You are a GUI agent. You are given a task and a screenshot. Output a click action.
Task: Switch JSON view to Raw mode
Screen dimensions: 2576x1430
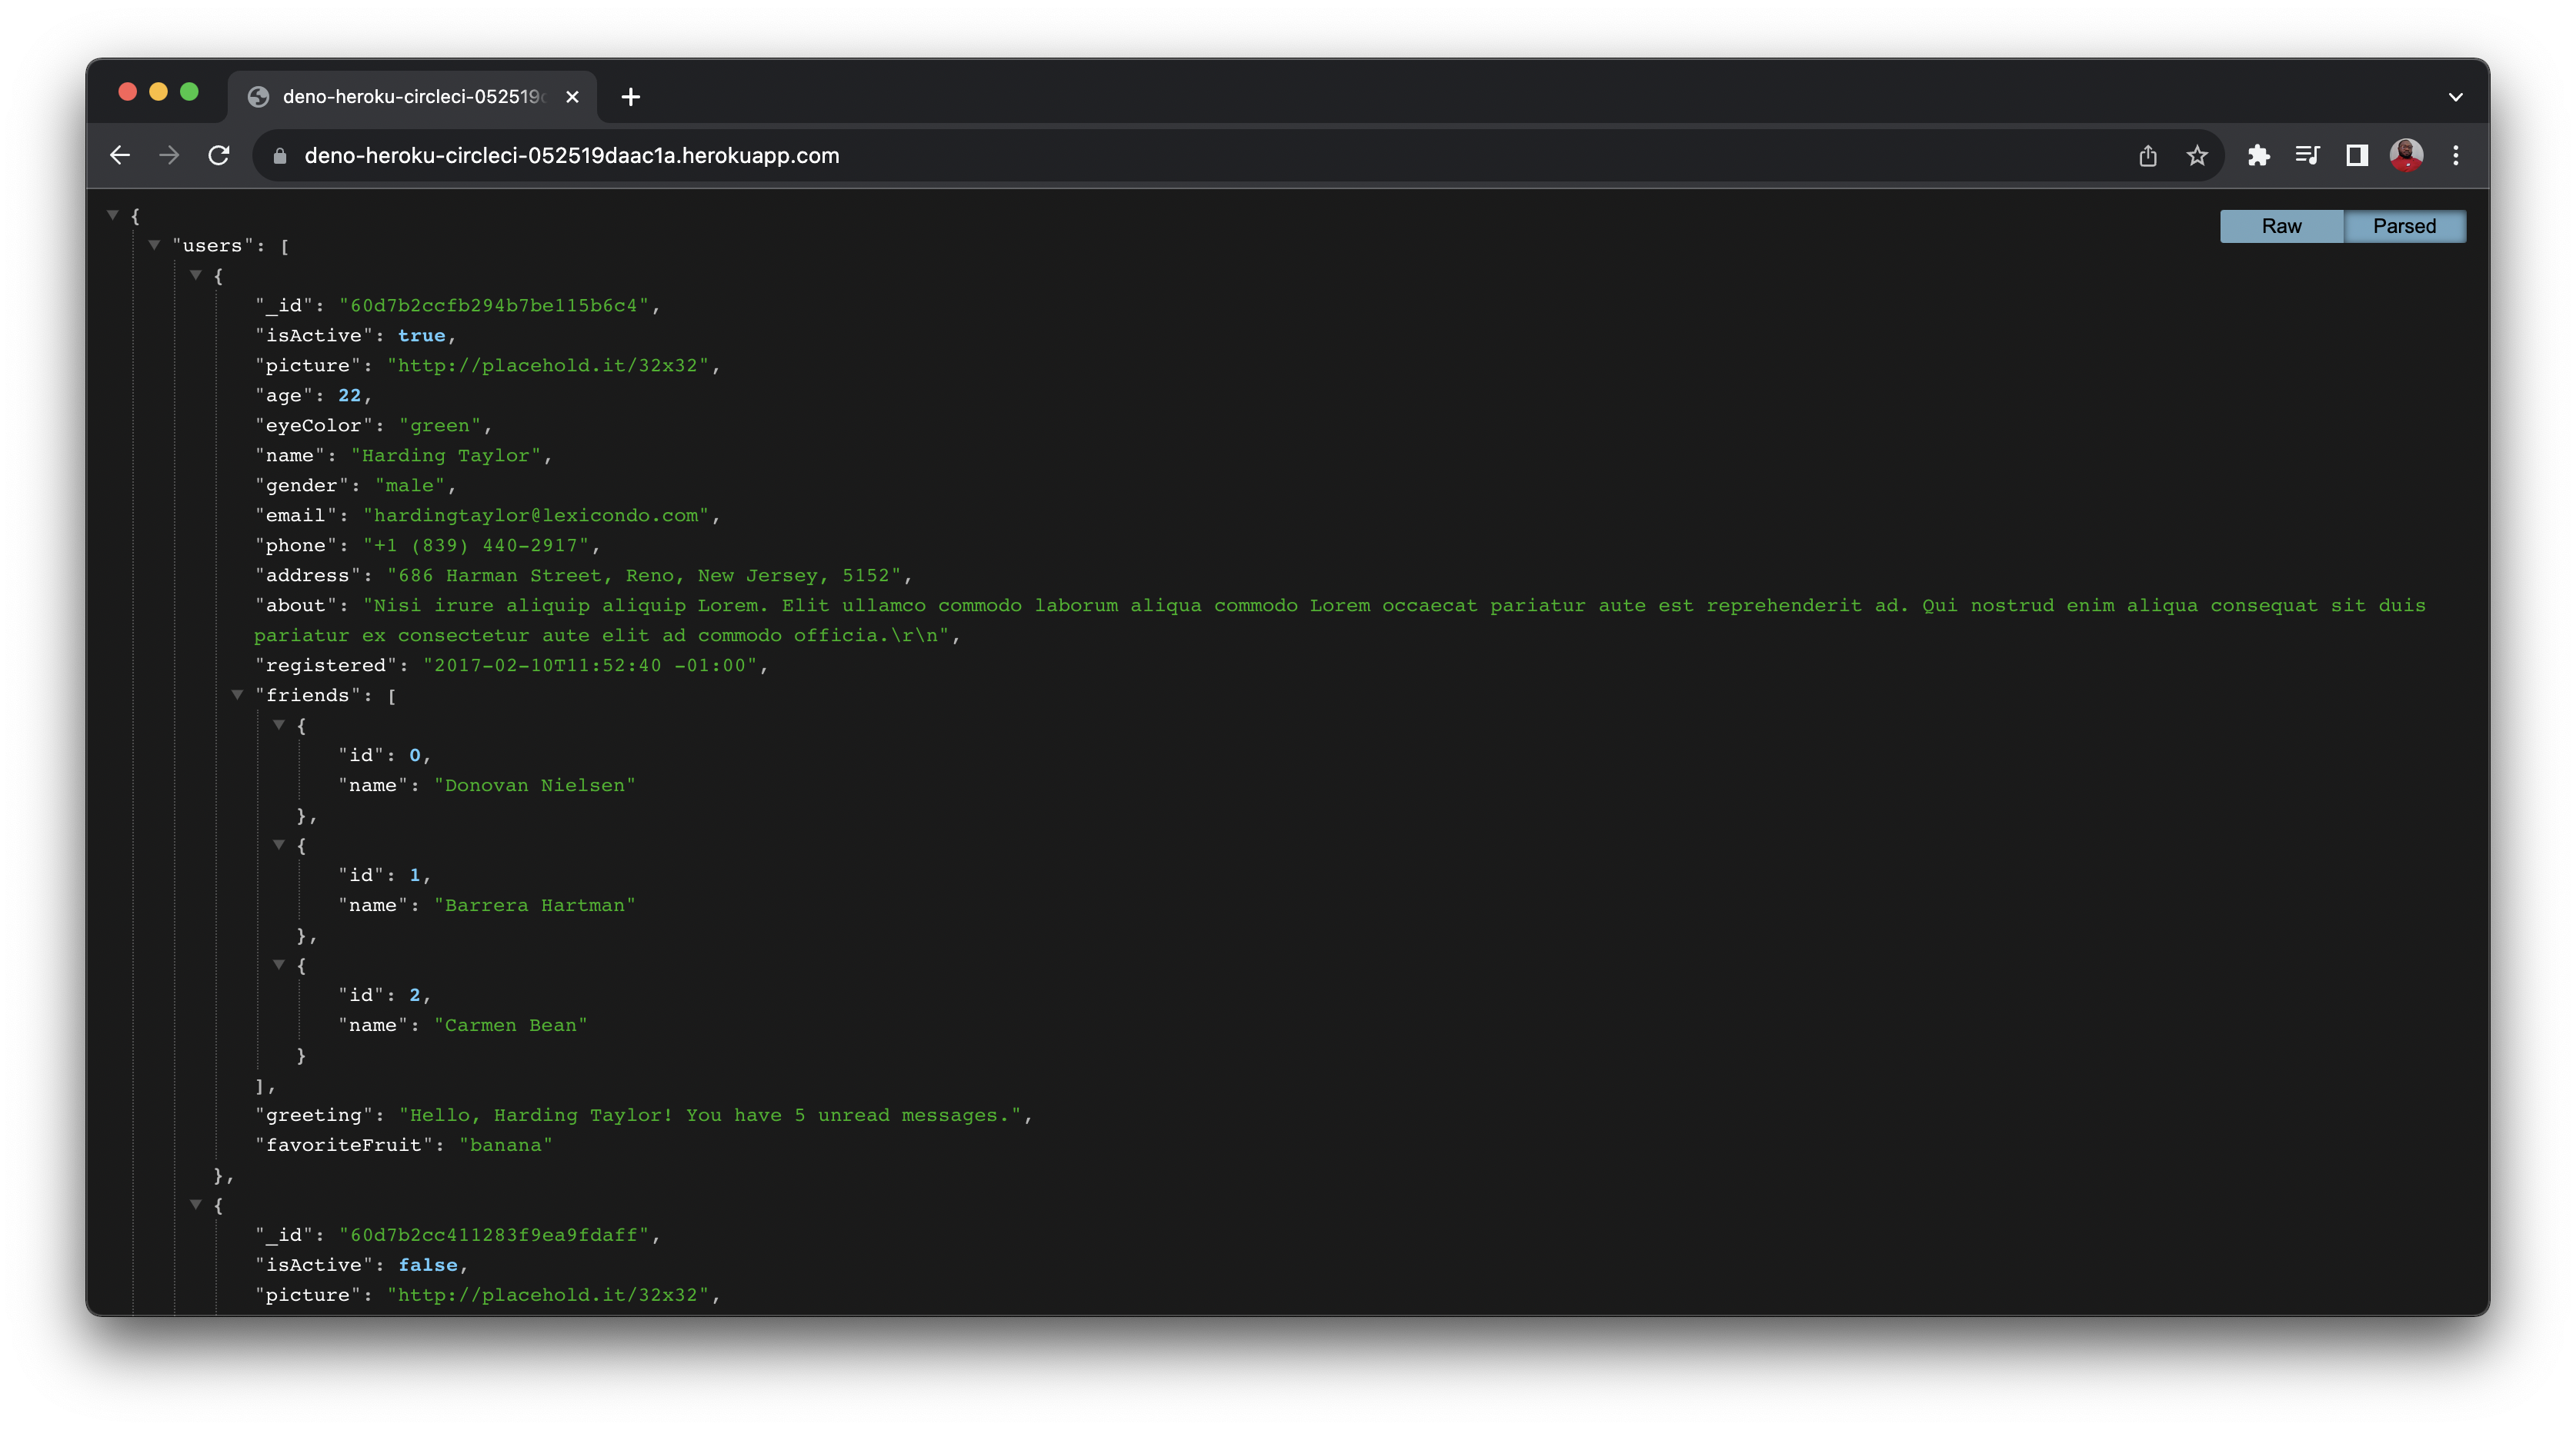pyautogui.click(x=2281, y=226)
